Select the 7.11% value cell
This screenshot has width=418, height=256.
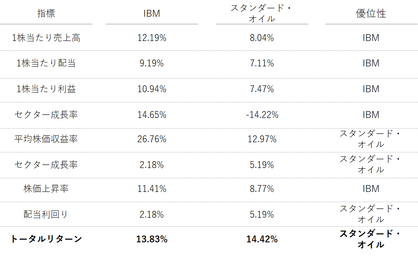(262, 63)
